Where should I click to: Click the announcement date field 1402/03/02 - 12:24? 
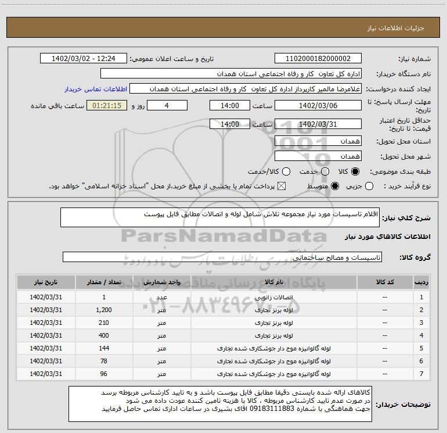click(84, 59)
